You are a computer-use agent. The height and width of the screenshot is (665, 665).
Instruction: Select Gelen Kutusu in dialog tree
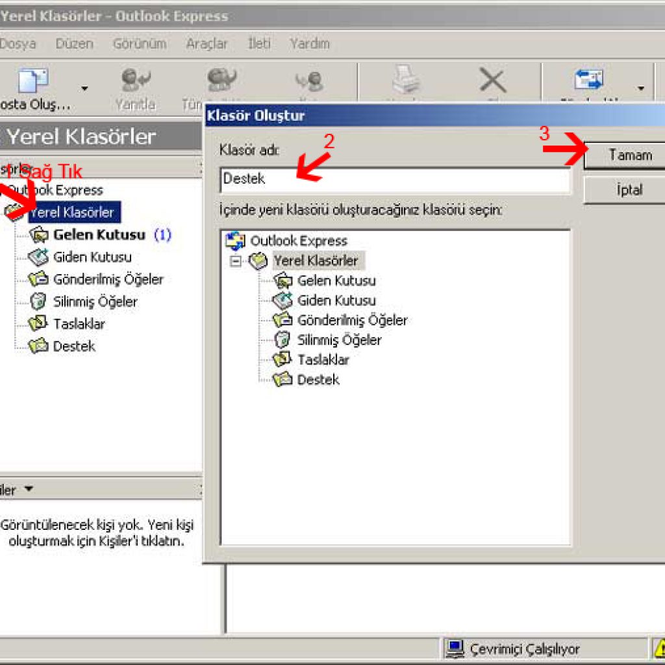336,281
